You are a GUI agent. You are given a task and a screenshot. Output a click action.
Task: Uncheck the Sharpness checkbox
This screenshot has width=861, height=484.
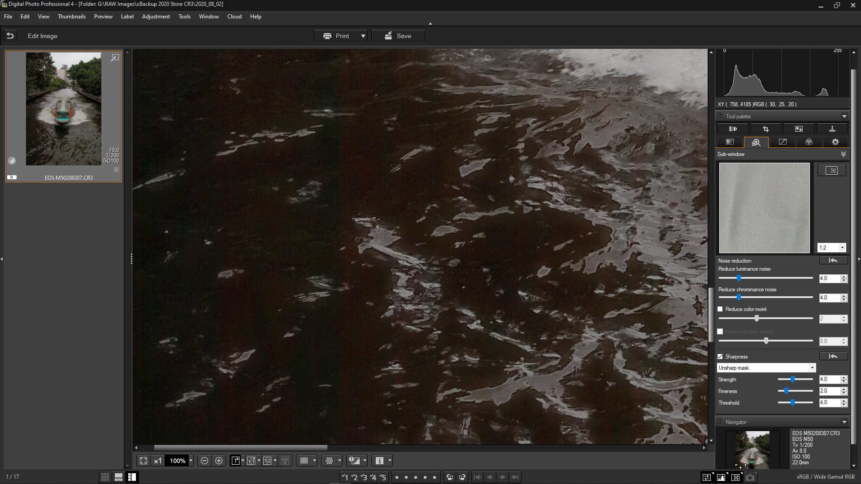click(x=720, y=357)
